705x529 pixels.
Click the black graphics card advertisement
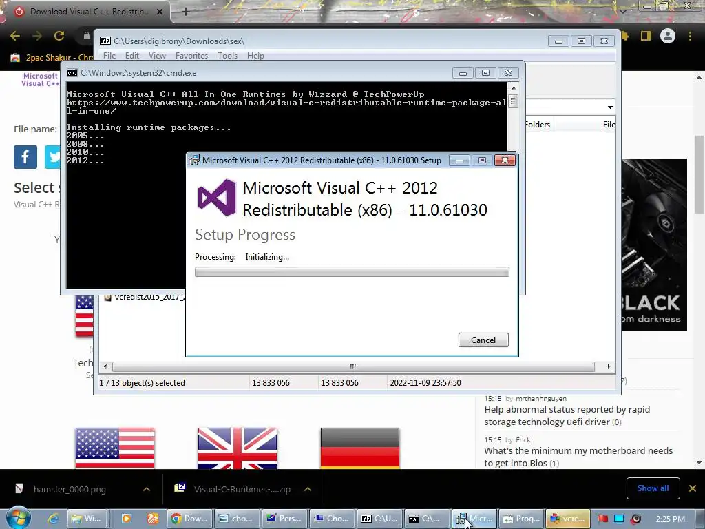point(654,245)
